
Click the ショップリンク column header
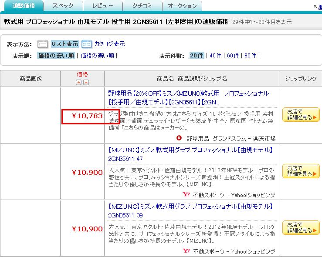tap(301, 78)
